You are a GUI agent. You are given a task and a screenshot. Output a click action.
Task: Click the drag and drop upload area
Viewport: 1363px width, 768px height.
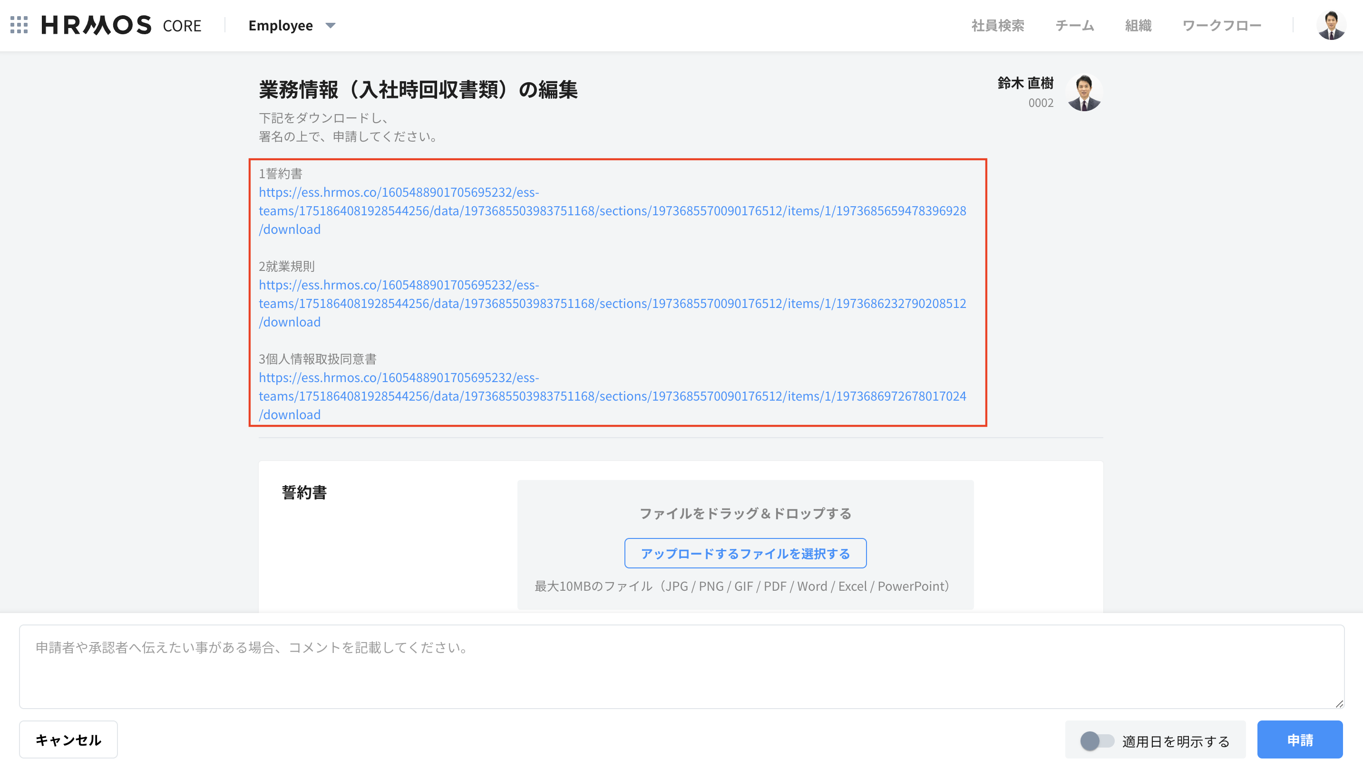pos(745,513)
